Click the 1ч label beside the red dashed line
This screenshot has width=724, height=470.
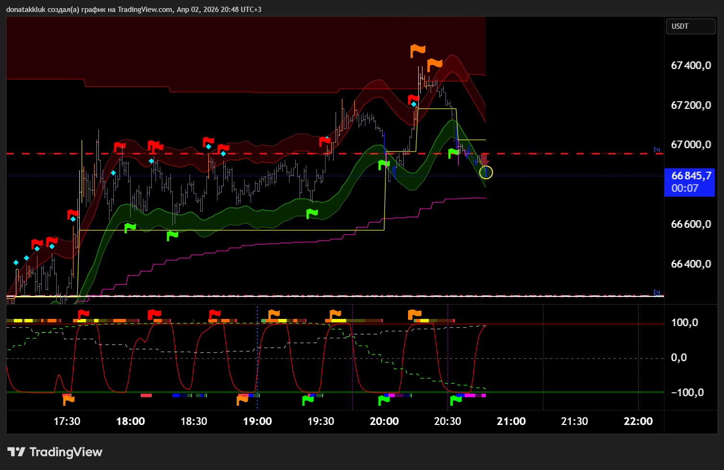point(656,150)
